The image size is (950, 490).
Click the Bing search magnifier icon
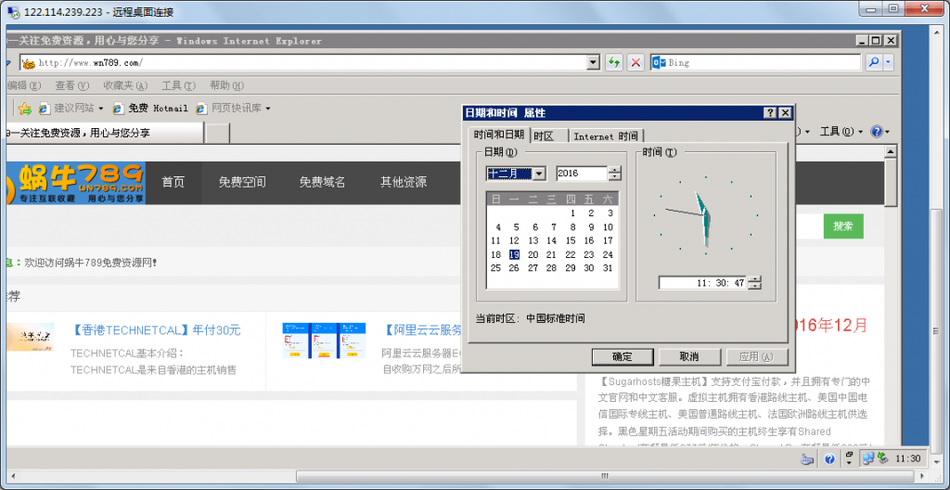coord(873,62)
